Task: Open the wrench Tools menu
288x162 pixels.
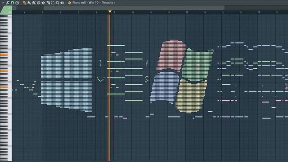Action: tap(8, 3)
